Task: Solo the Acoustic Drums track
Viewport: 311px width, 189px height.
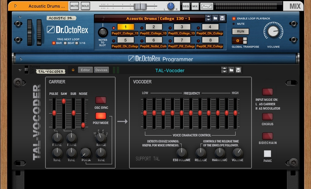Action: [x=85, y=6]
